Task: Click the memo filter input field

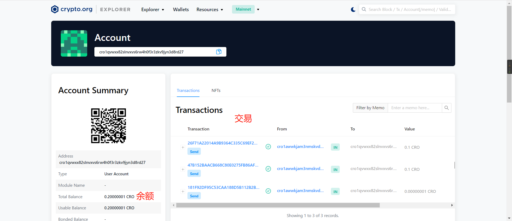Action: tap(414, 108)
